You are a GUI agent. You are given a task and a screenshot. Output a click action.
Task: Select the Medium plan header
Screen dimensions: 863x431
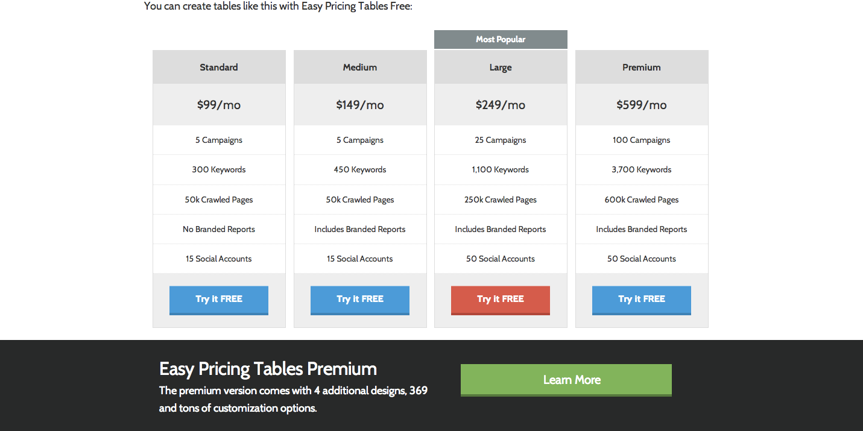[360, 68]
